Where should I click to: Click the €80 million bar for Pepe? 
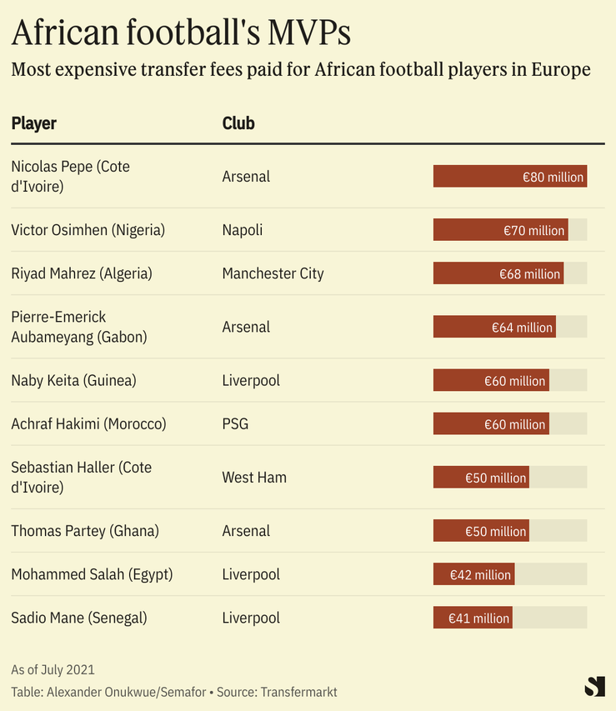coord(509,177)
